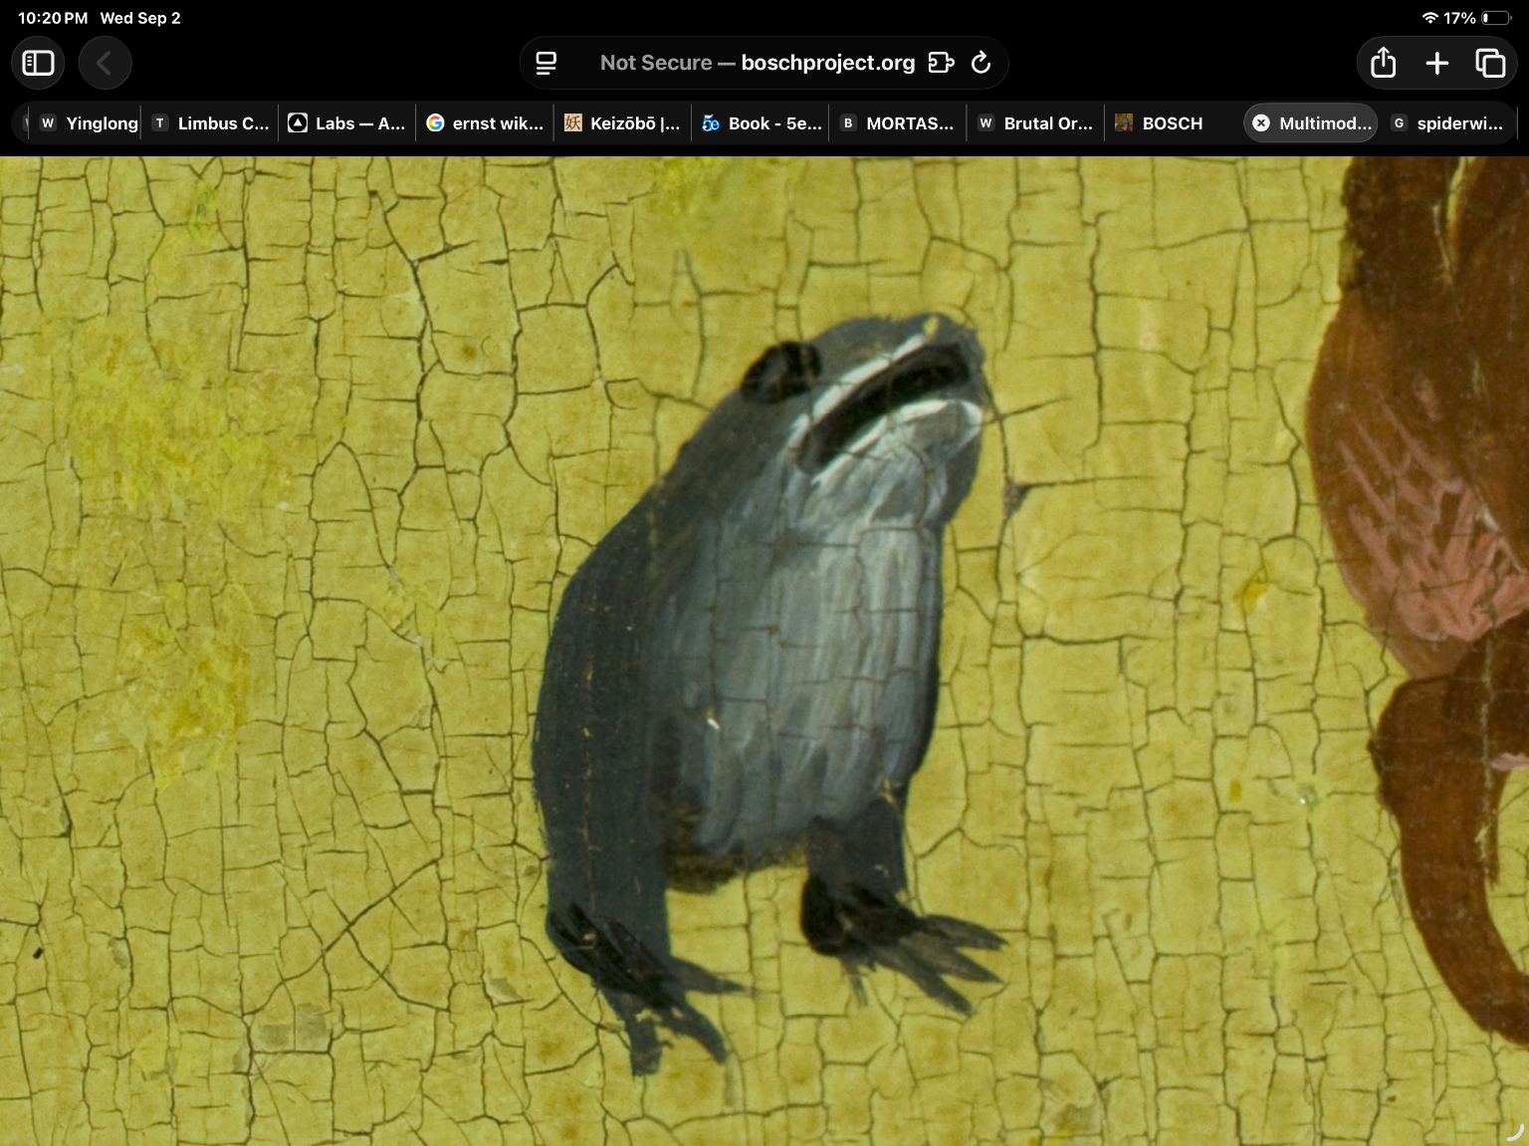Reload the boschproject.org page
Screen dimensions: 1529x1146
click(x=981, y=63)
